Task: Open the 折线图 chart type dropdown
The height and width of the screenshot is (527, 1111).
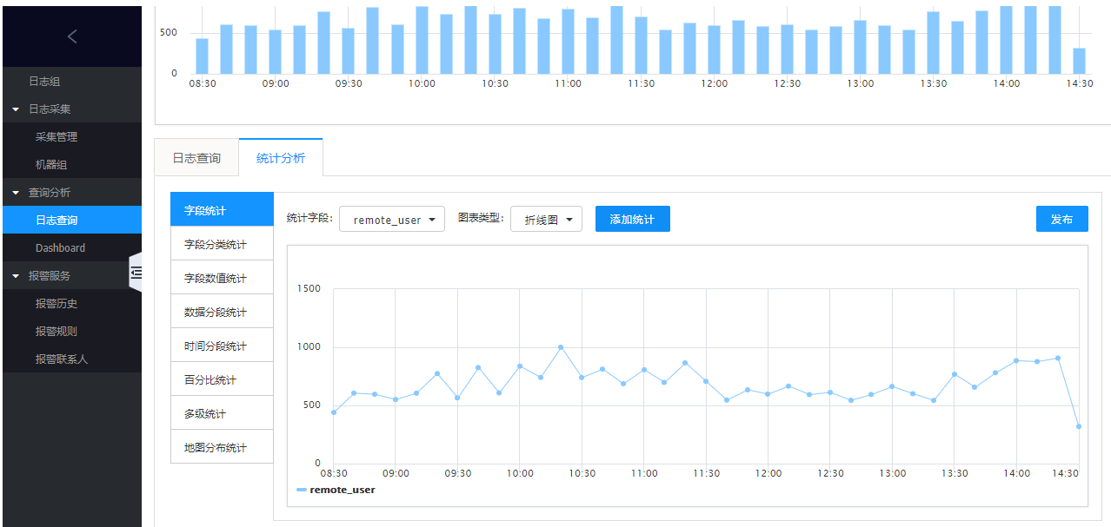Action: click(x=547, y=220)
